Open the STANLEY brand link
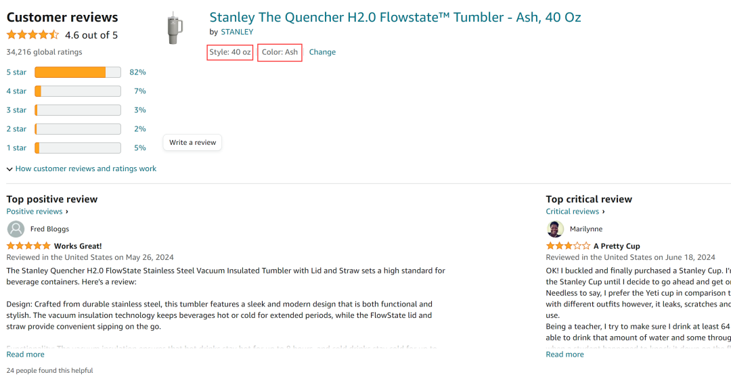 click(x=237, y=32)
